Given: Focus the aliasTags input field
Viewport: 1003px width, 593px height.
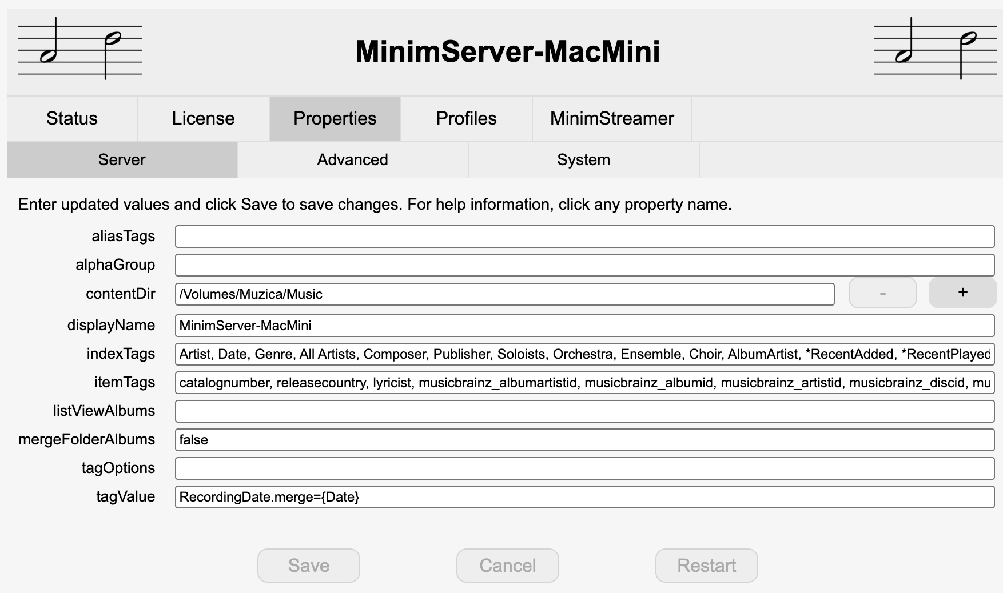Looking at the screenshot, I should tap(584, 237).
